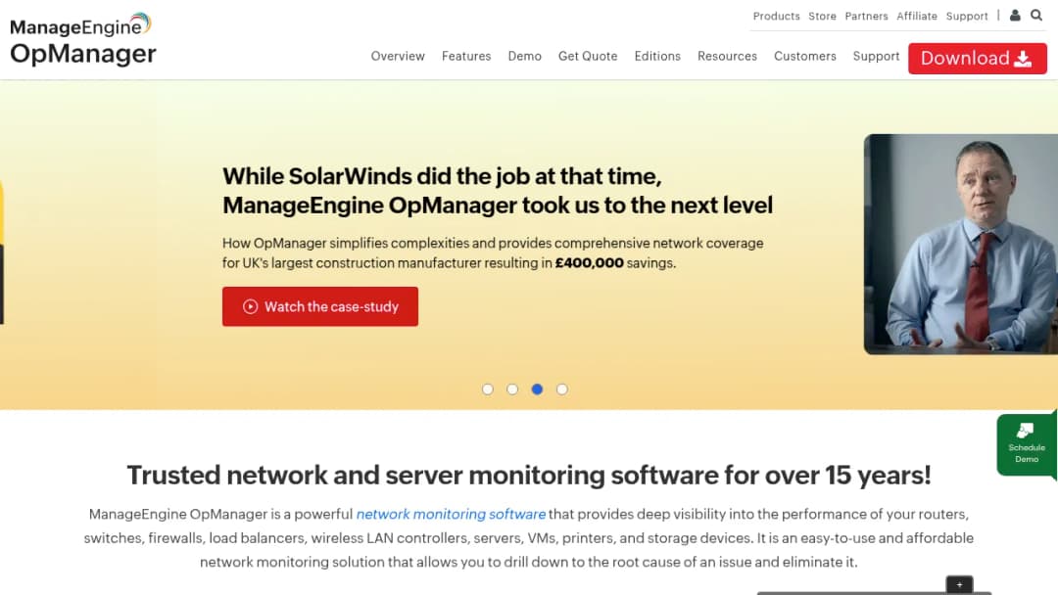Select the fourth carousel slide dot

tap(562, 389)
